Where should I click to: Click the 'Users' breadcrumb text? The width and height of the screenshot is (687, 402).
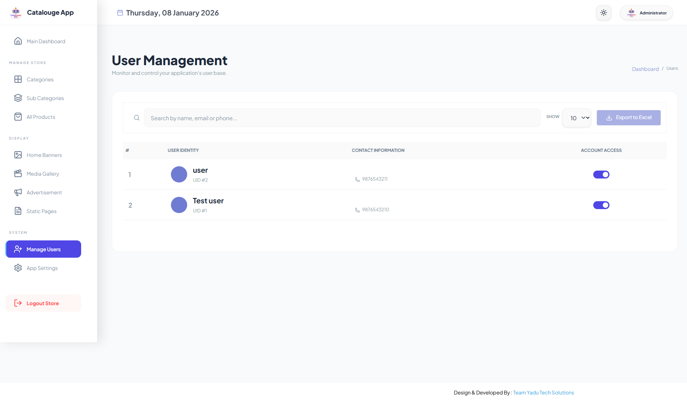[x=672, y=68]
